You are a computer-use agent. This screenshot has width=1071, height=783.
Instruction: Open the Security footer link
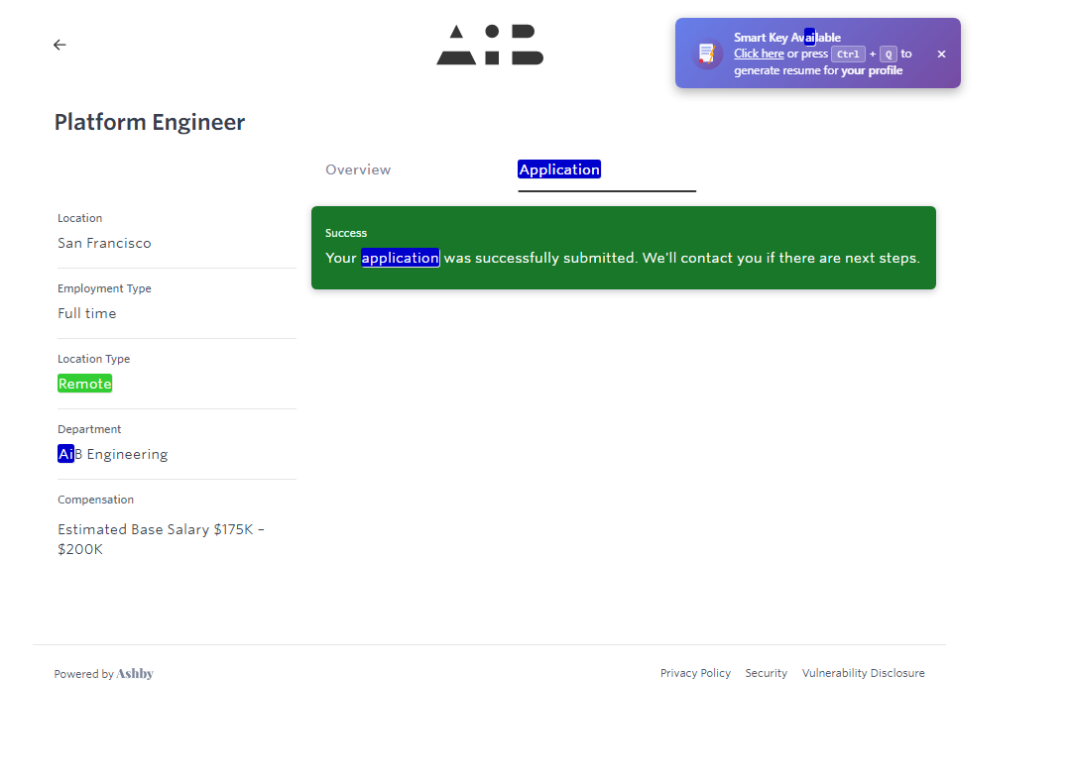[x=766, y=673]
